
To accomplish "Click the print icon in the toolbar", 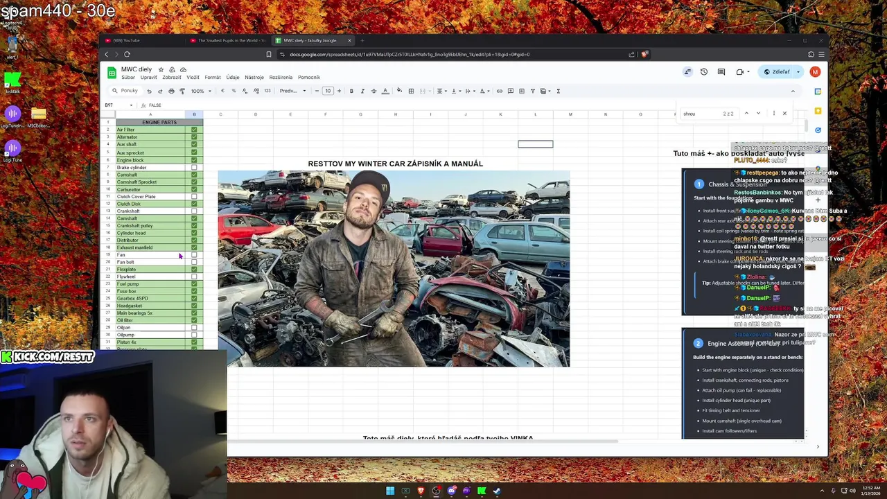I will click(x=171, y=91).
